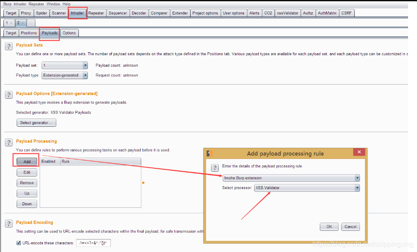The height and width of the screenshot is (252, 417).
Task: Open the CSRF tab
Action: pyautogui.click(x=347, y=13)
